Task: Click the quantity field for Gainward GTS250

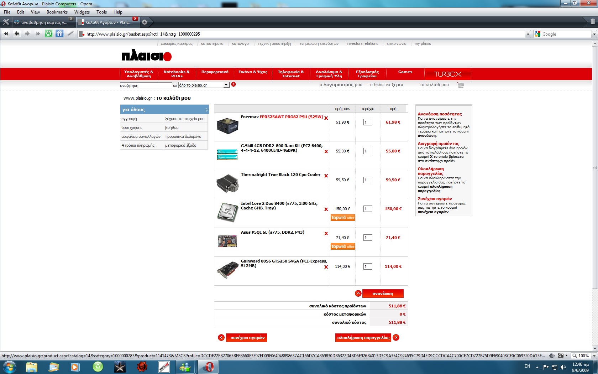Action: (368, 266)
